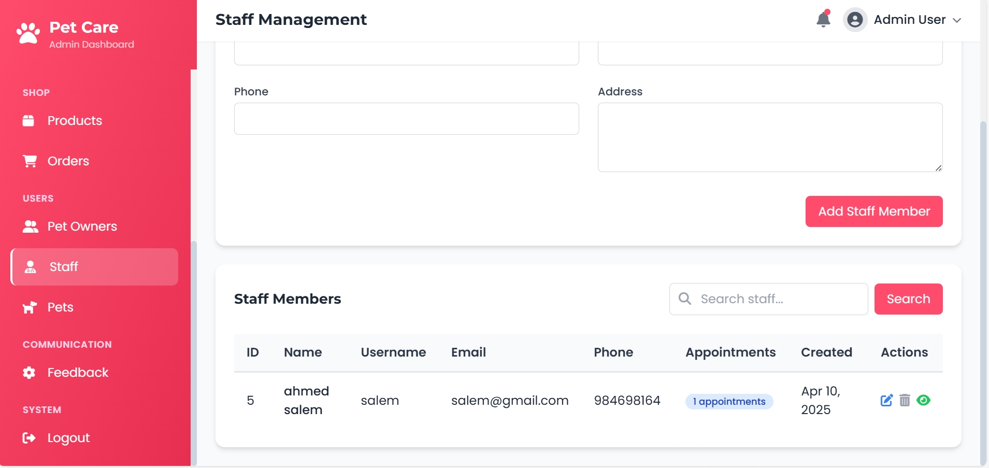
Task: Click the Pet Care paw logo
Action: pos(28,33)
